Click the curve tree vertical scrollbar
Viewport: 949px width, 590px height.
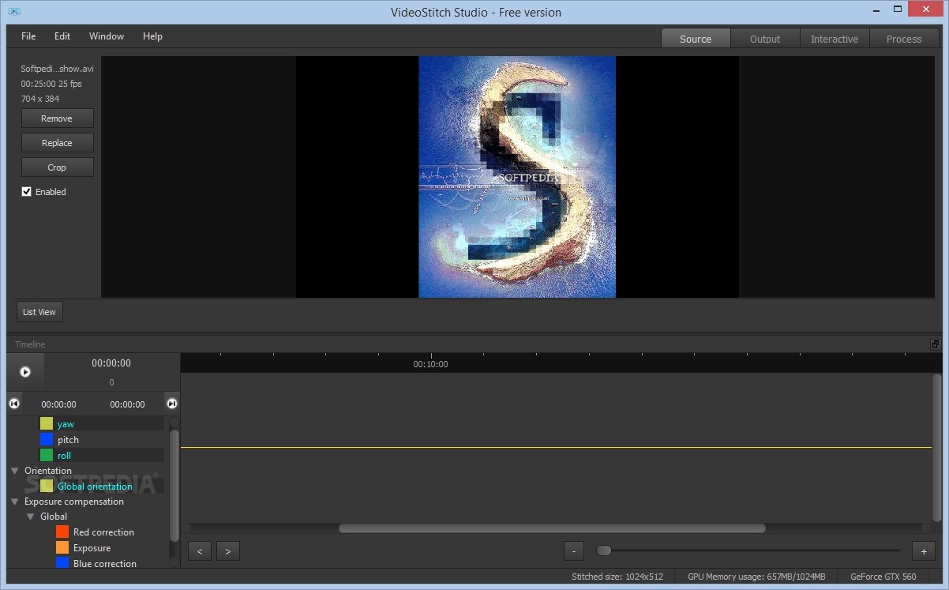click(174, 485)
